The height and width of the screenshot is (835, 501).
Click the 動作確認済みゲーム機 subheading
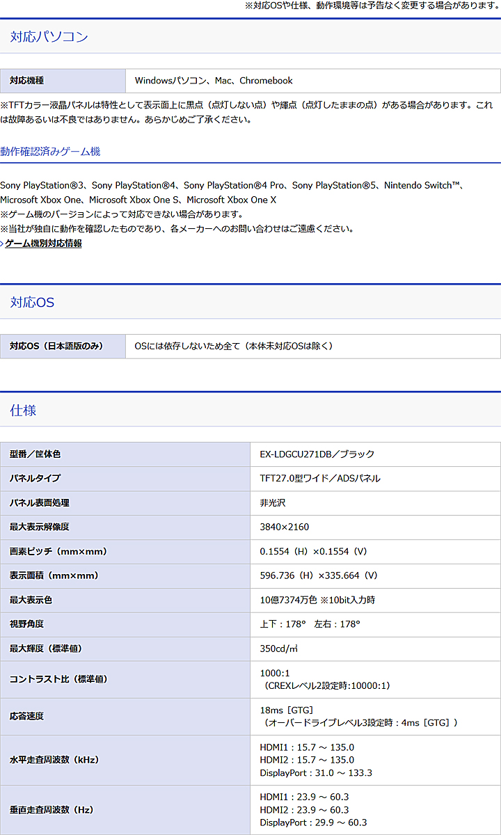pyautogui.click(x=50, y=152)
